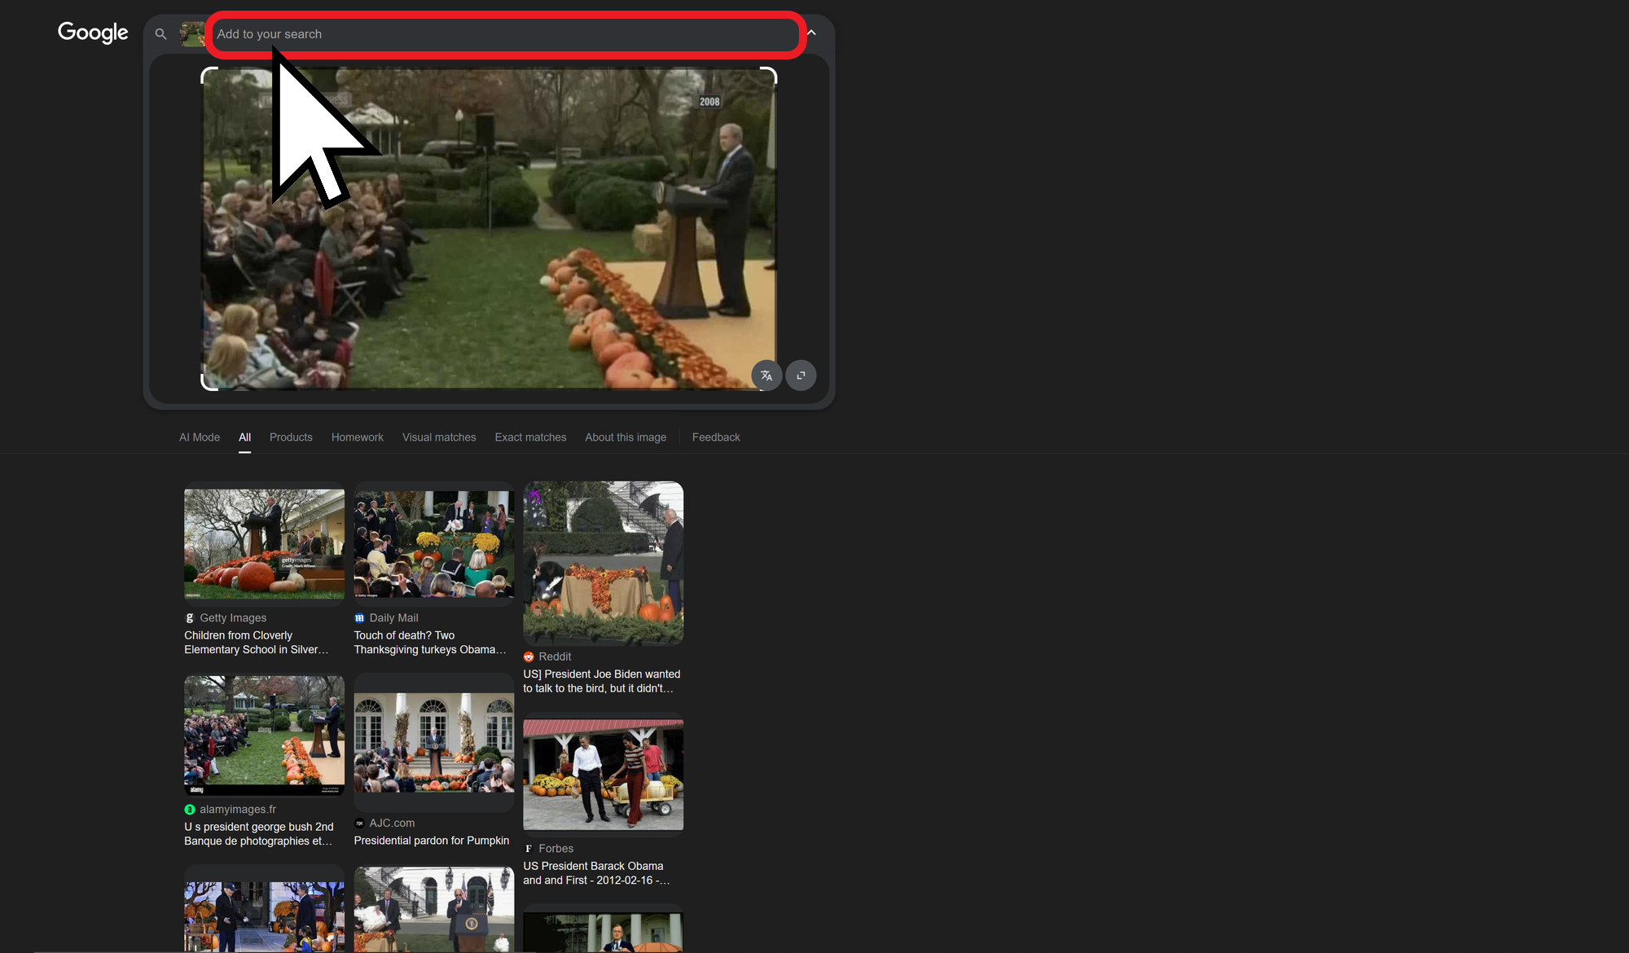The width and height of the screenshot is (1629, 953).
Task: Open AI Mode
Action: 199,437
